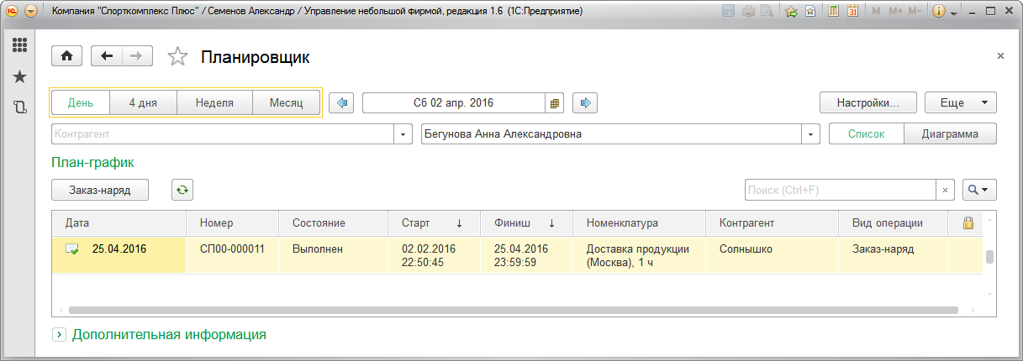
Task: Switch to Неделя view
Action: tap(214, 103)
